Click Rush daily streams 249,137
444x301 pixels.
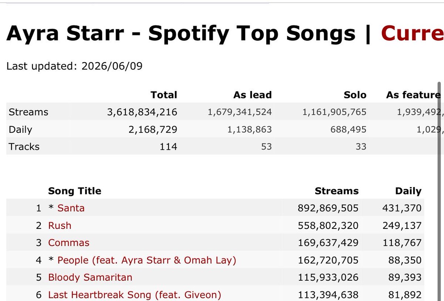pos(402,226)
